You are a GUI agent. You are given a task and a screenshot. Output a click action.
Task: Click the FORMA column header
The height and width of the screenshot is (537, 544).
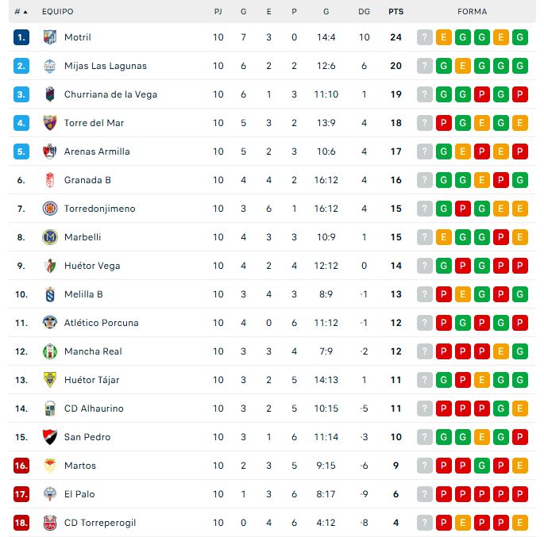click(473, 12)
